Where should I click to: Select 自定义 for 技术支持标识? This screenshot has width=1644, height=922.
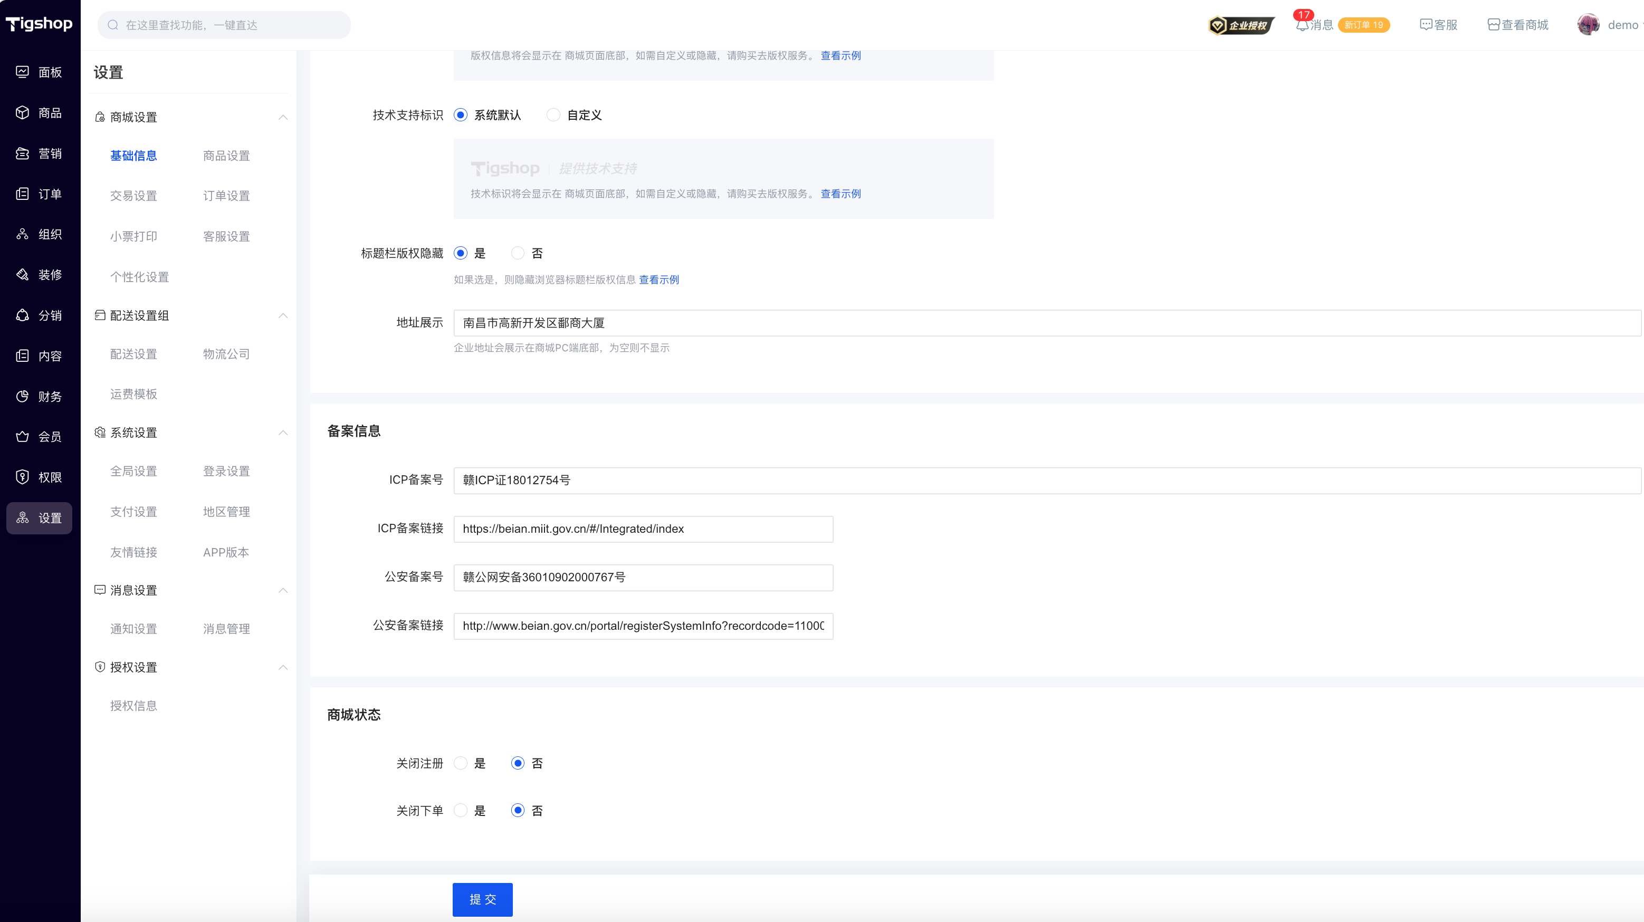click(x=553, y=115)
